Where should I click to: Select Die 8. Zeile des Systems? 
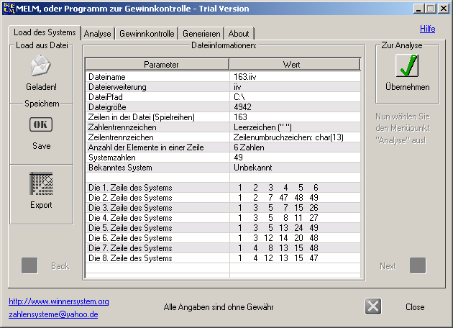(x=157, y=258)
